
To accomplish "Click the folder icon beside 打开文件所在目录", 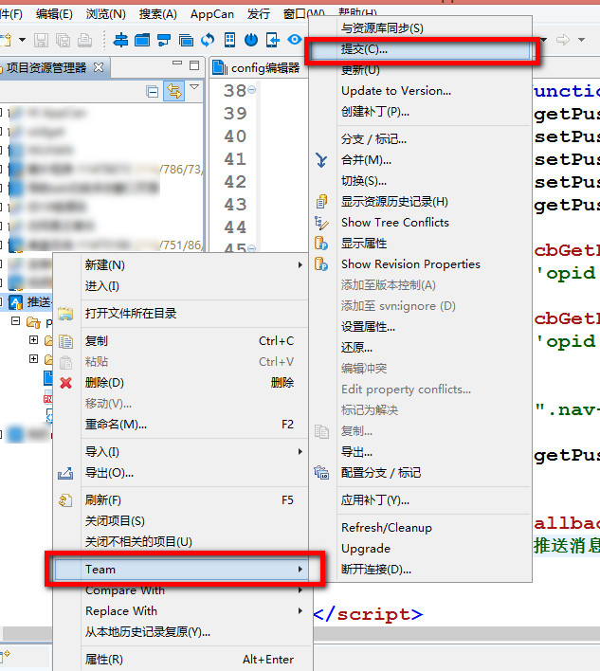I will (65, 314).
